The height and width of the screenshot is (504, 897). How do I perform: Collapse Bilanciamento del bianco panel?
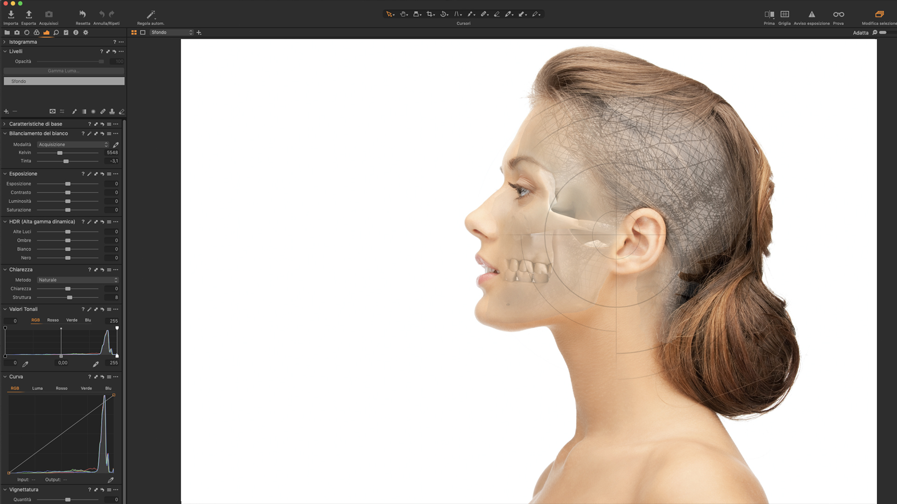click(x=5, y=133)
